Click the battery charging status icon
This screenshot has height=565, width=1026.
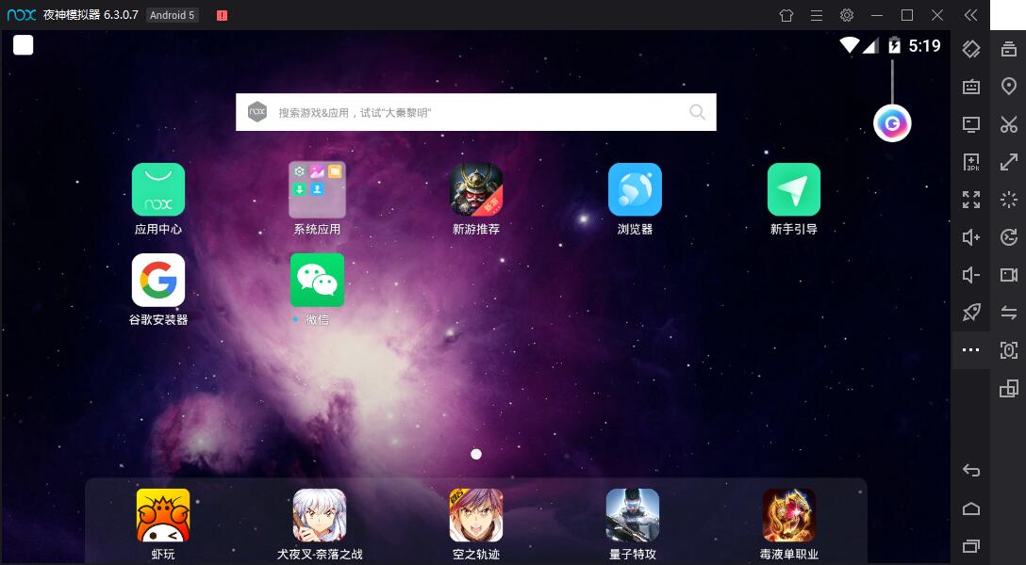[x=894, y=45]
